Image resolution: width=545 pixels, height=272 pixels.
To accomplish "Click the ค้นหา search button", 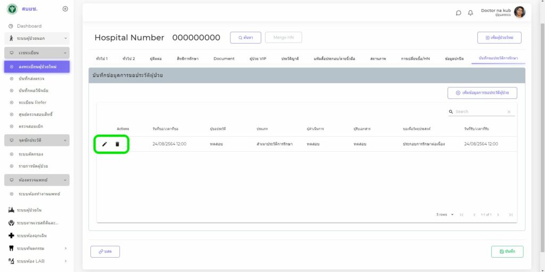I will 245,37.
